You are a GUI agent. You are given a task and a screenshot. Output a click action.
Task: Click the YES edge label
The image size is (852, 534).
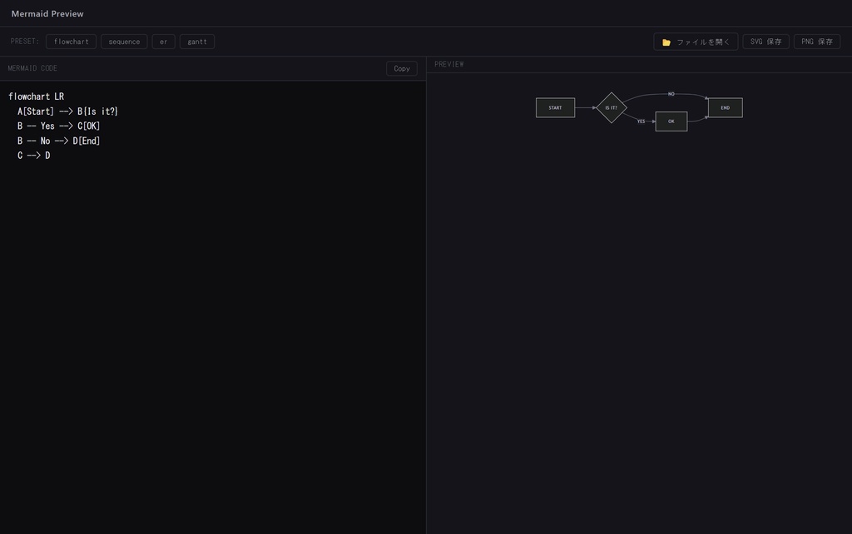click(x=641, y=121)
